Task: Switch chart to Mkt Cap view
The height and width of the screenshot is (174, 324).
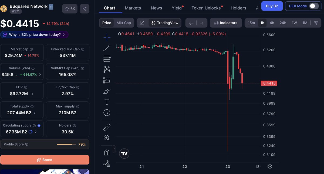Action: 124,23
